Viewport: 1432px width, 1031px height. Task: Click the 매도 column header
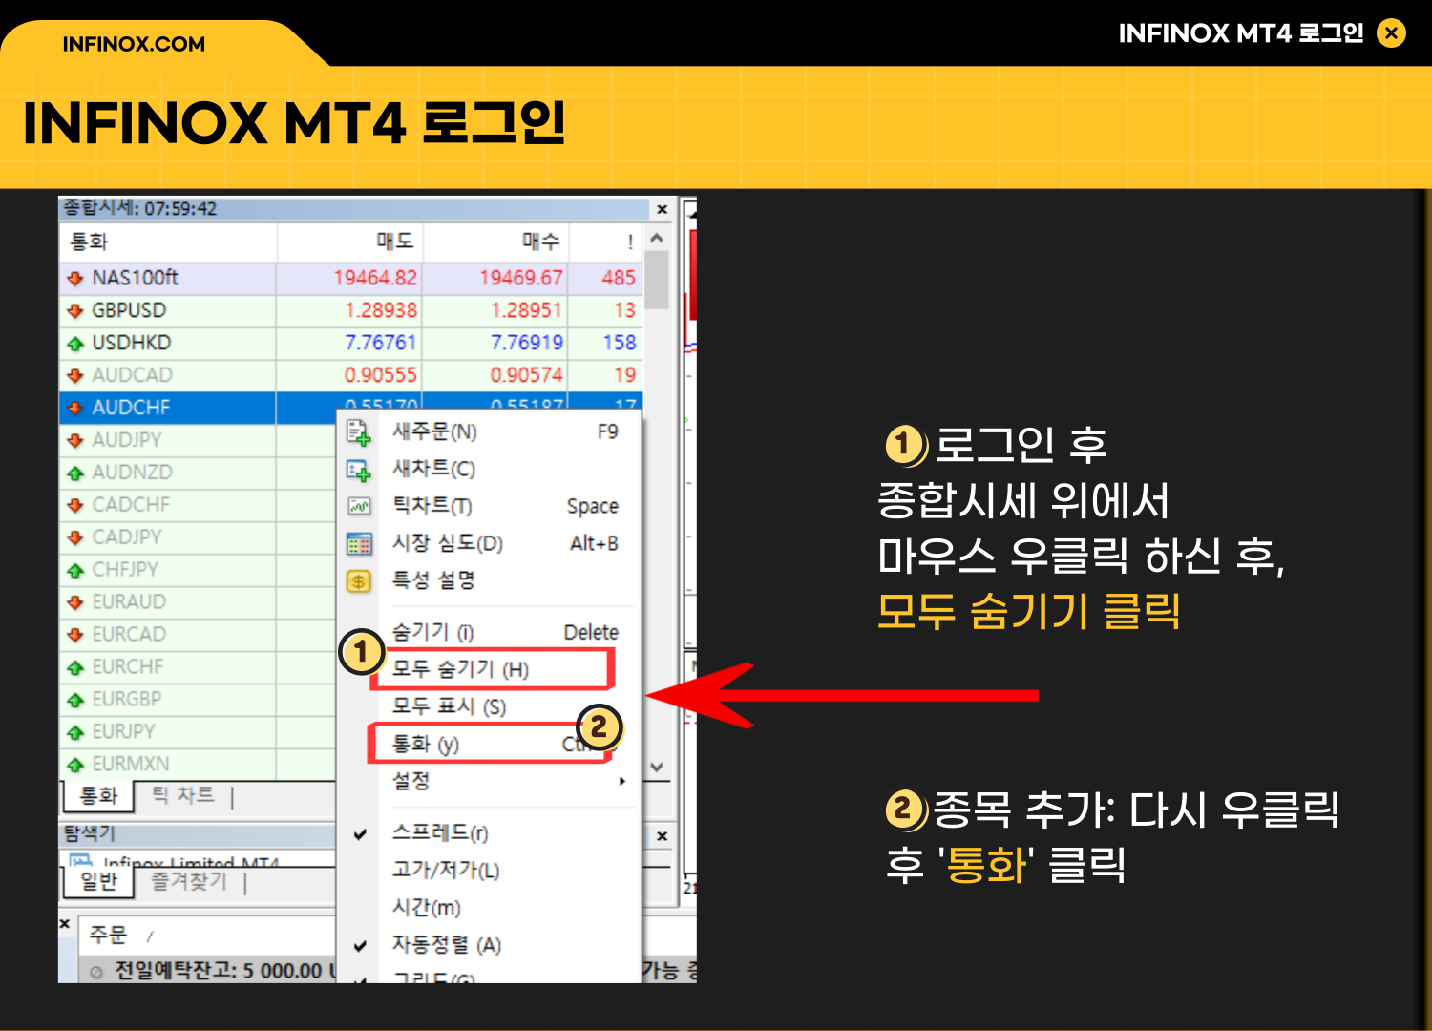350,242
